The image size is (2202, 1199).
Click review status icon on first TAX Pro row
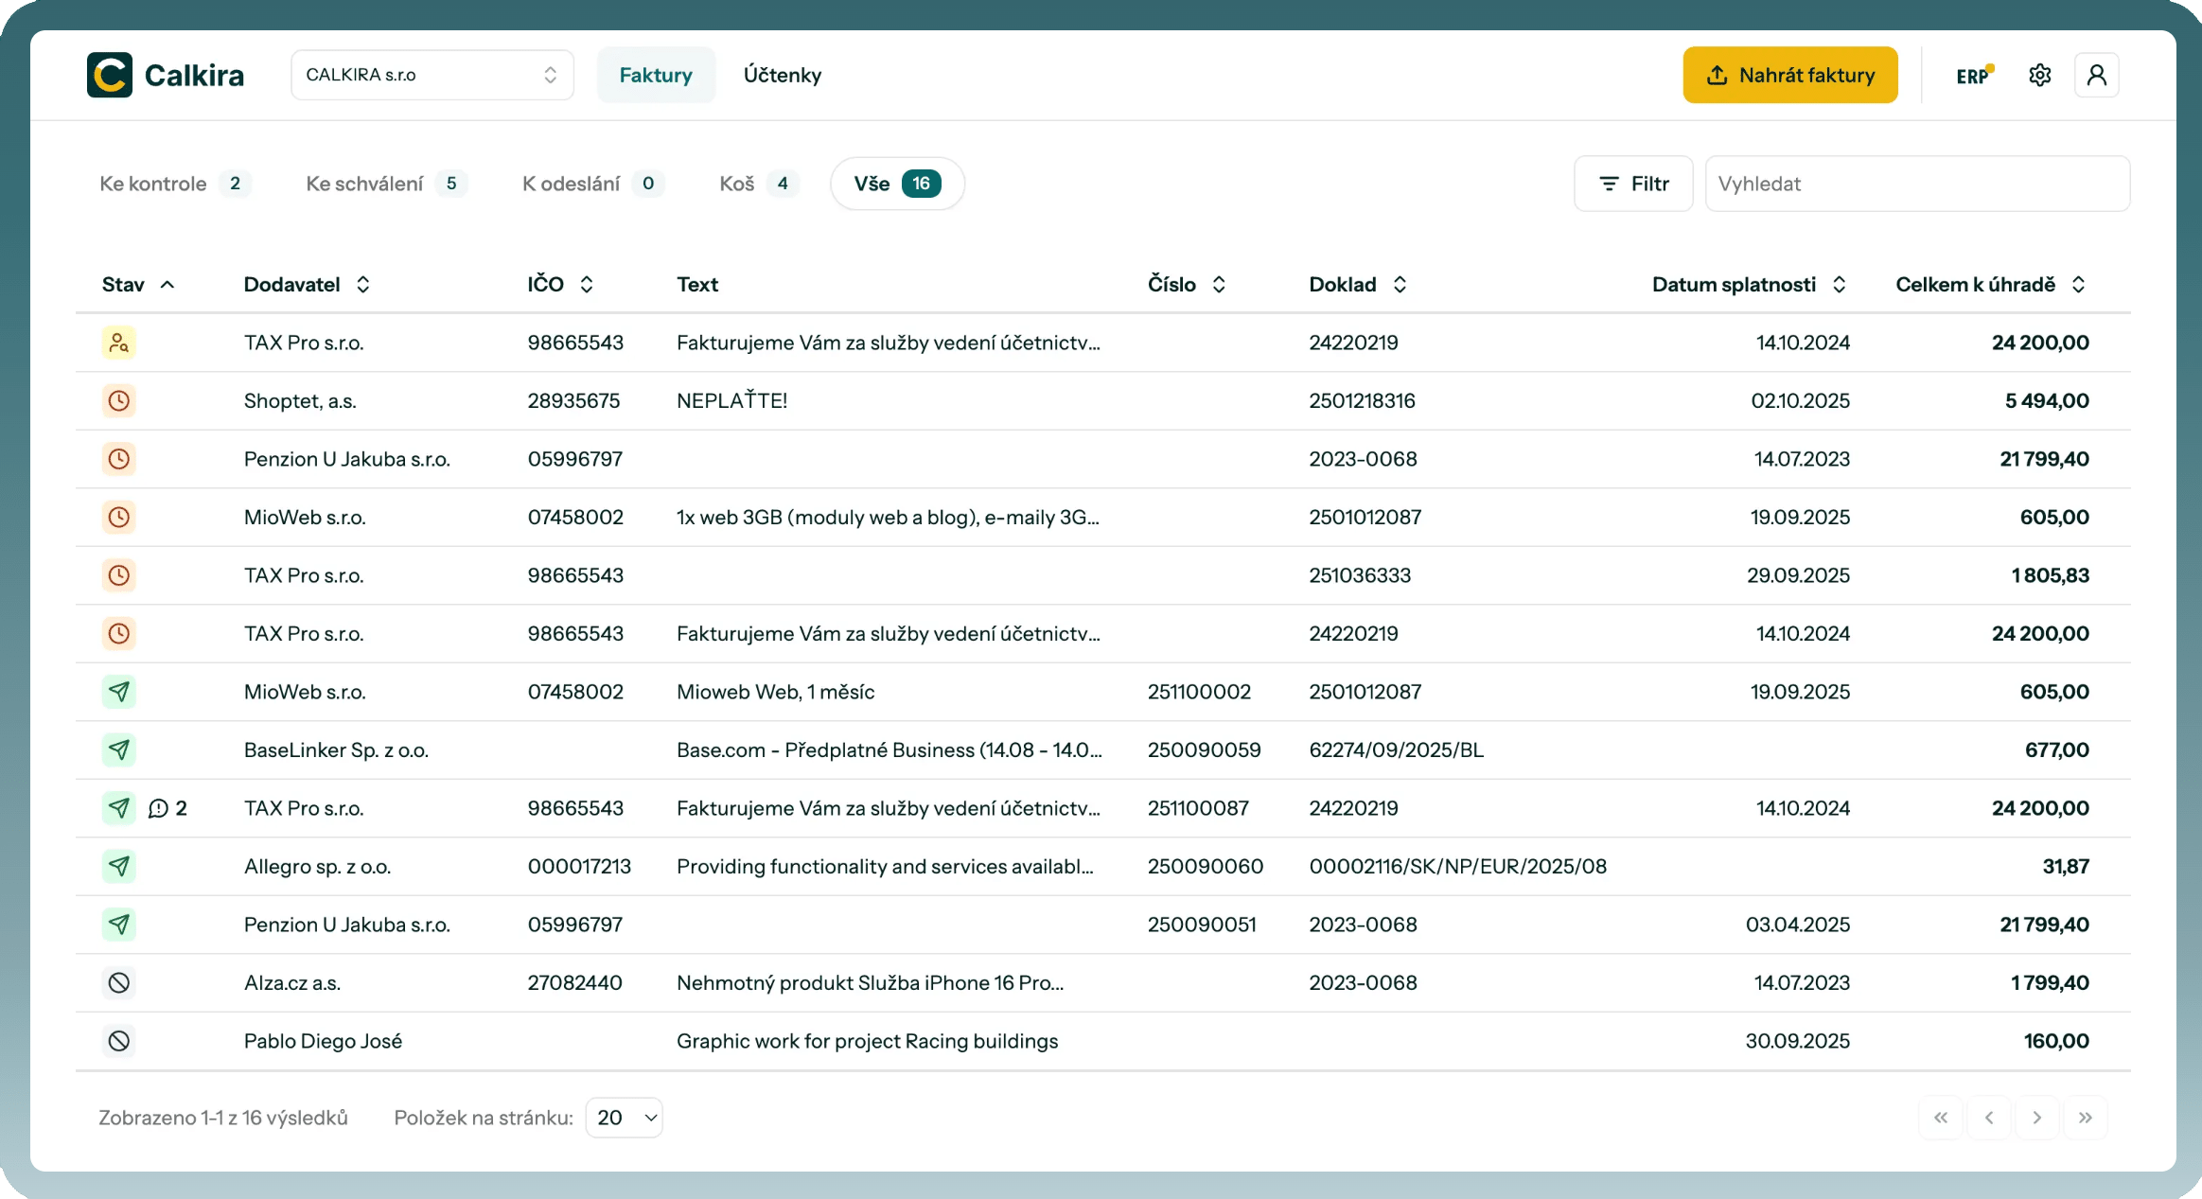[118, 343]
